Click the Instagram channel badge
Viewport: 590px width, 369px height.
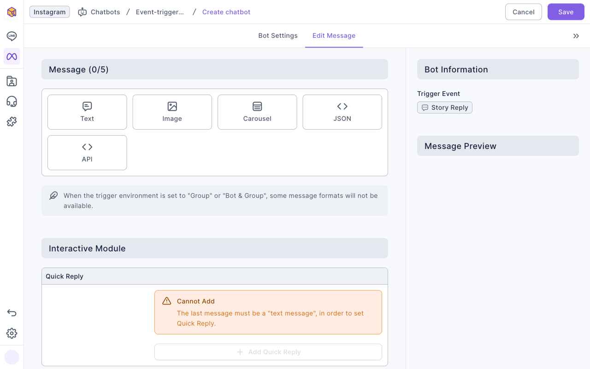49,12
